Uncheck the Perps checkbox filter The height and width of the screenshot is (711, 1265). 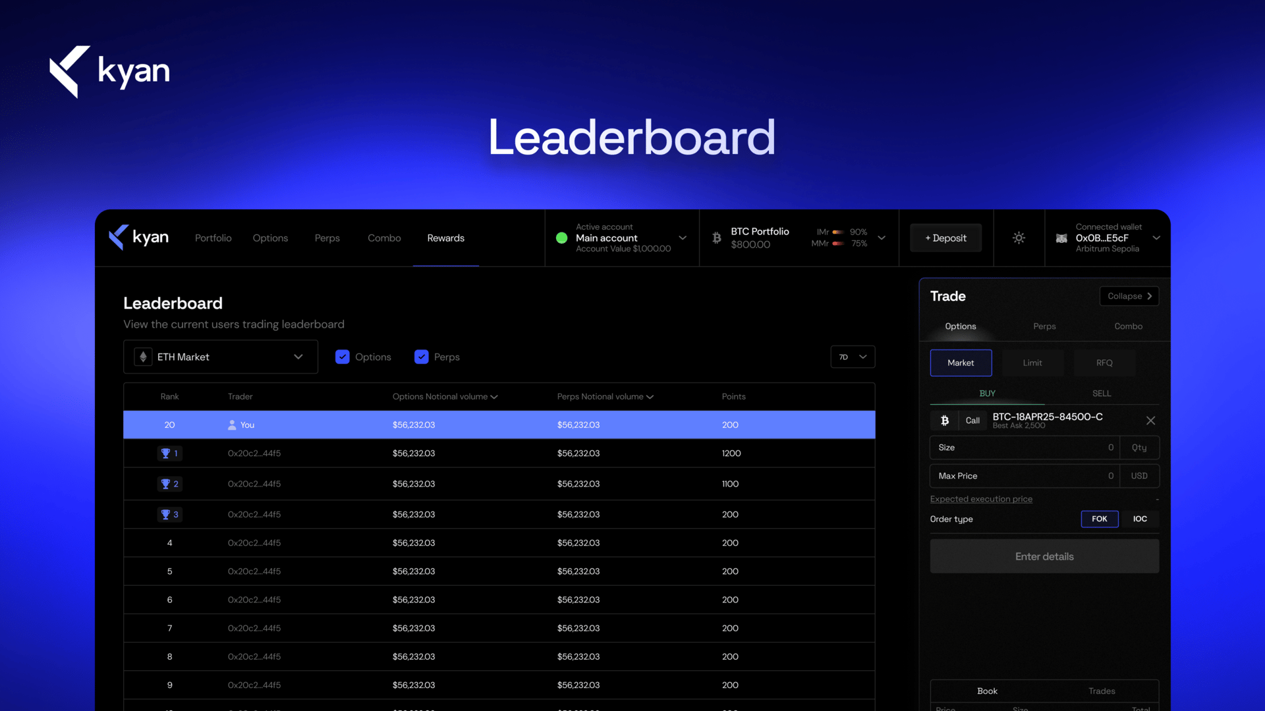(422, 357)
